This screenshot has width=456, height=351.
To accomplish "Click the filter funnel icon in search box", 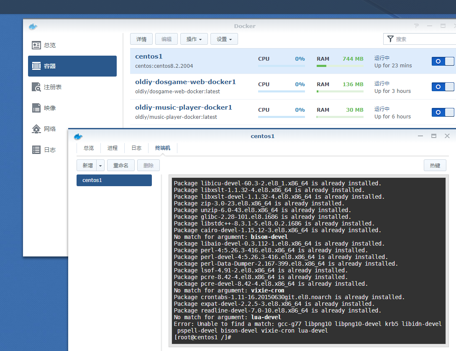I will click(x=391, y=39).
